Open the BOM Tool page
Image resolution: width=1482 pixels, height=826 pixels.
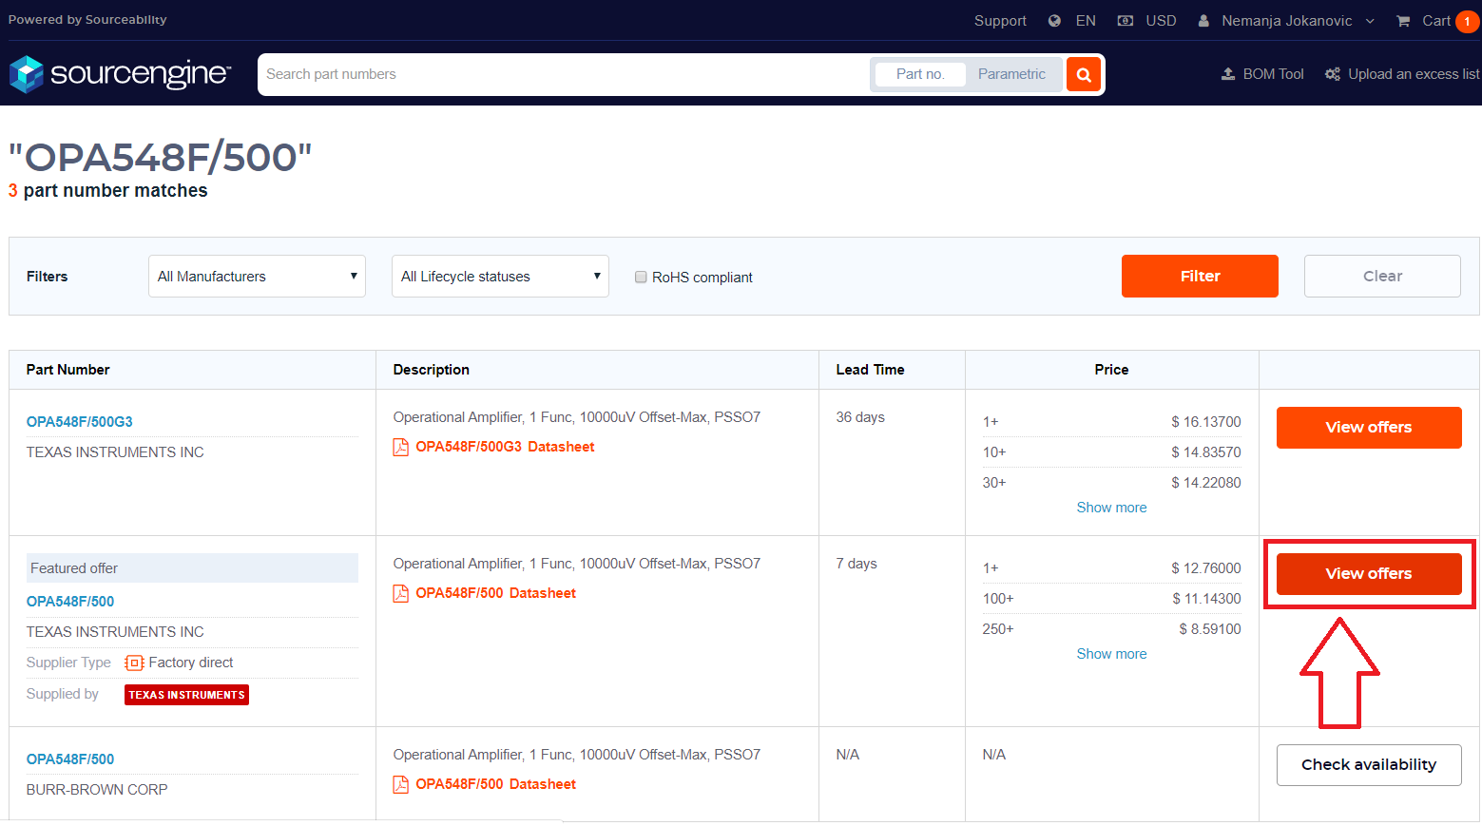click(x=1273, y=74)
